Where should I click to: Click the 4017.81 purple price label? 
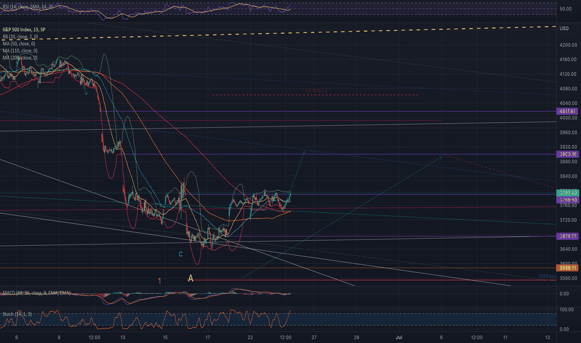click(567, 111)
